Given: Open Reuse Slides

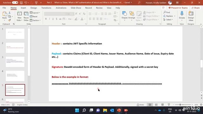Looking at the screenshot, I should point(26,16).
